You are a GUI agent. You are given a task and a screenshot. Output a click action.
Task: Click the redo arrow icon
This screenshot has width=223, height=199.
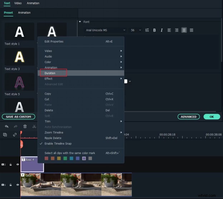[15, 126]
